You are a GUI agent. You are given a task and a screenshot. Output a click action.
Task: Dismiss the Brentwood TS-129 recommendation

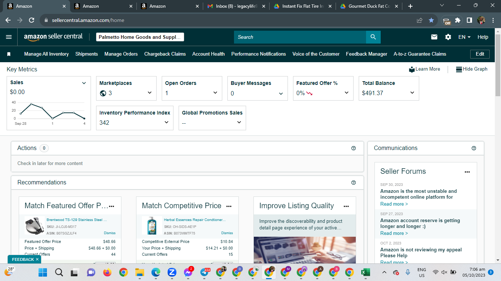tap(110, 233)
